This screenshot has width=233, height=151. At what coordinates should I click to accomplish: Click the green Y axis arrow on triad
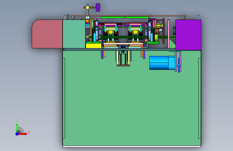(x=17, y=128)
